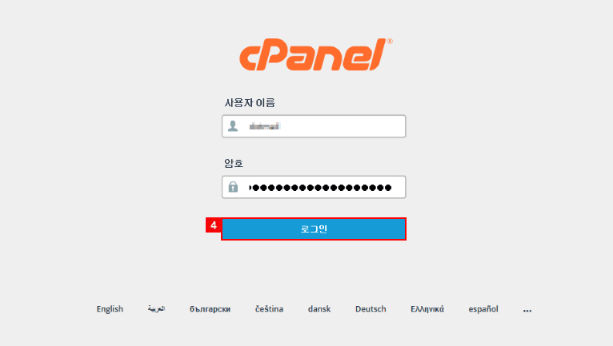The height and width of the screenshot is (346, 613).
Task: Click the masked password dots
Action: pos(320,188)
